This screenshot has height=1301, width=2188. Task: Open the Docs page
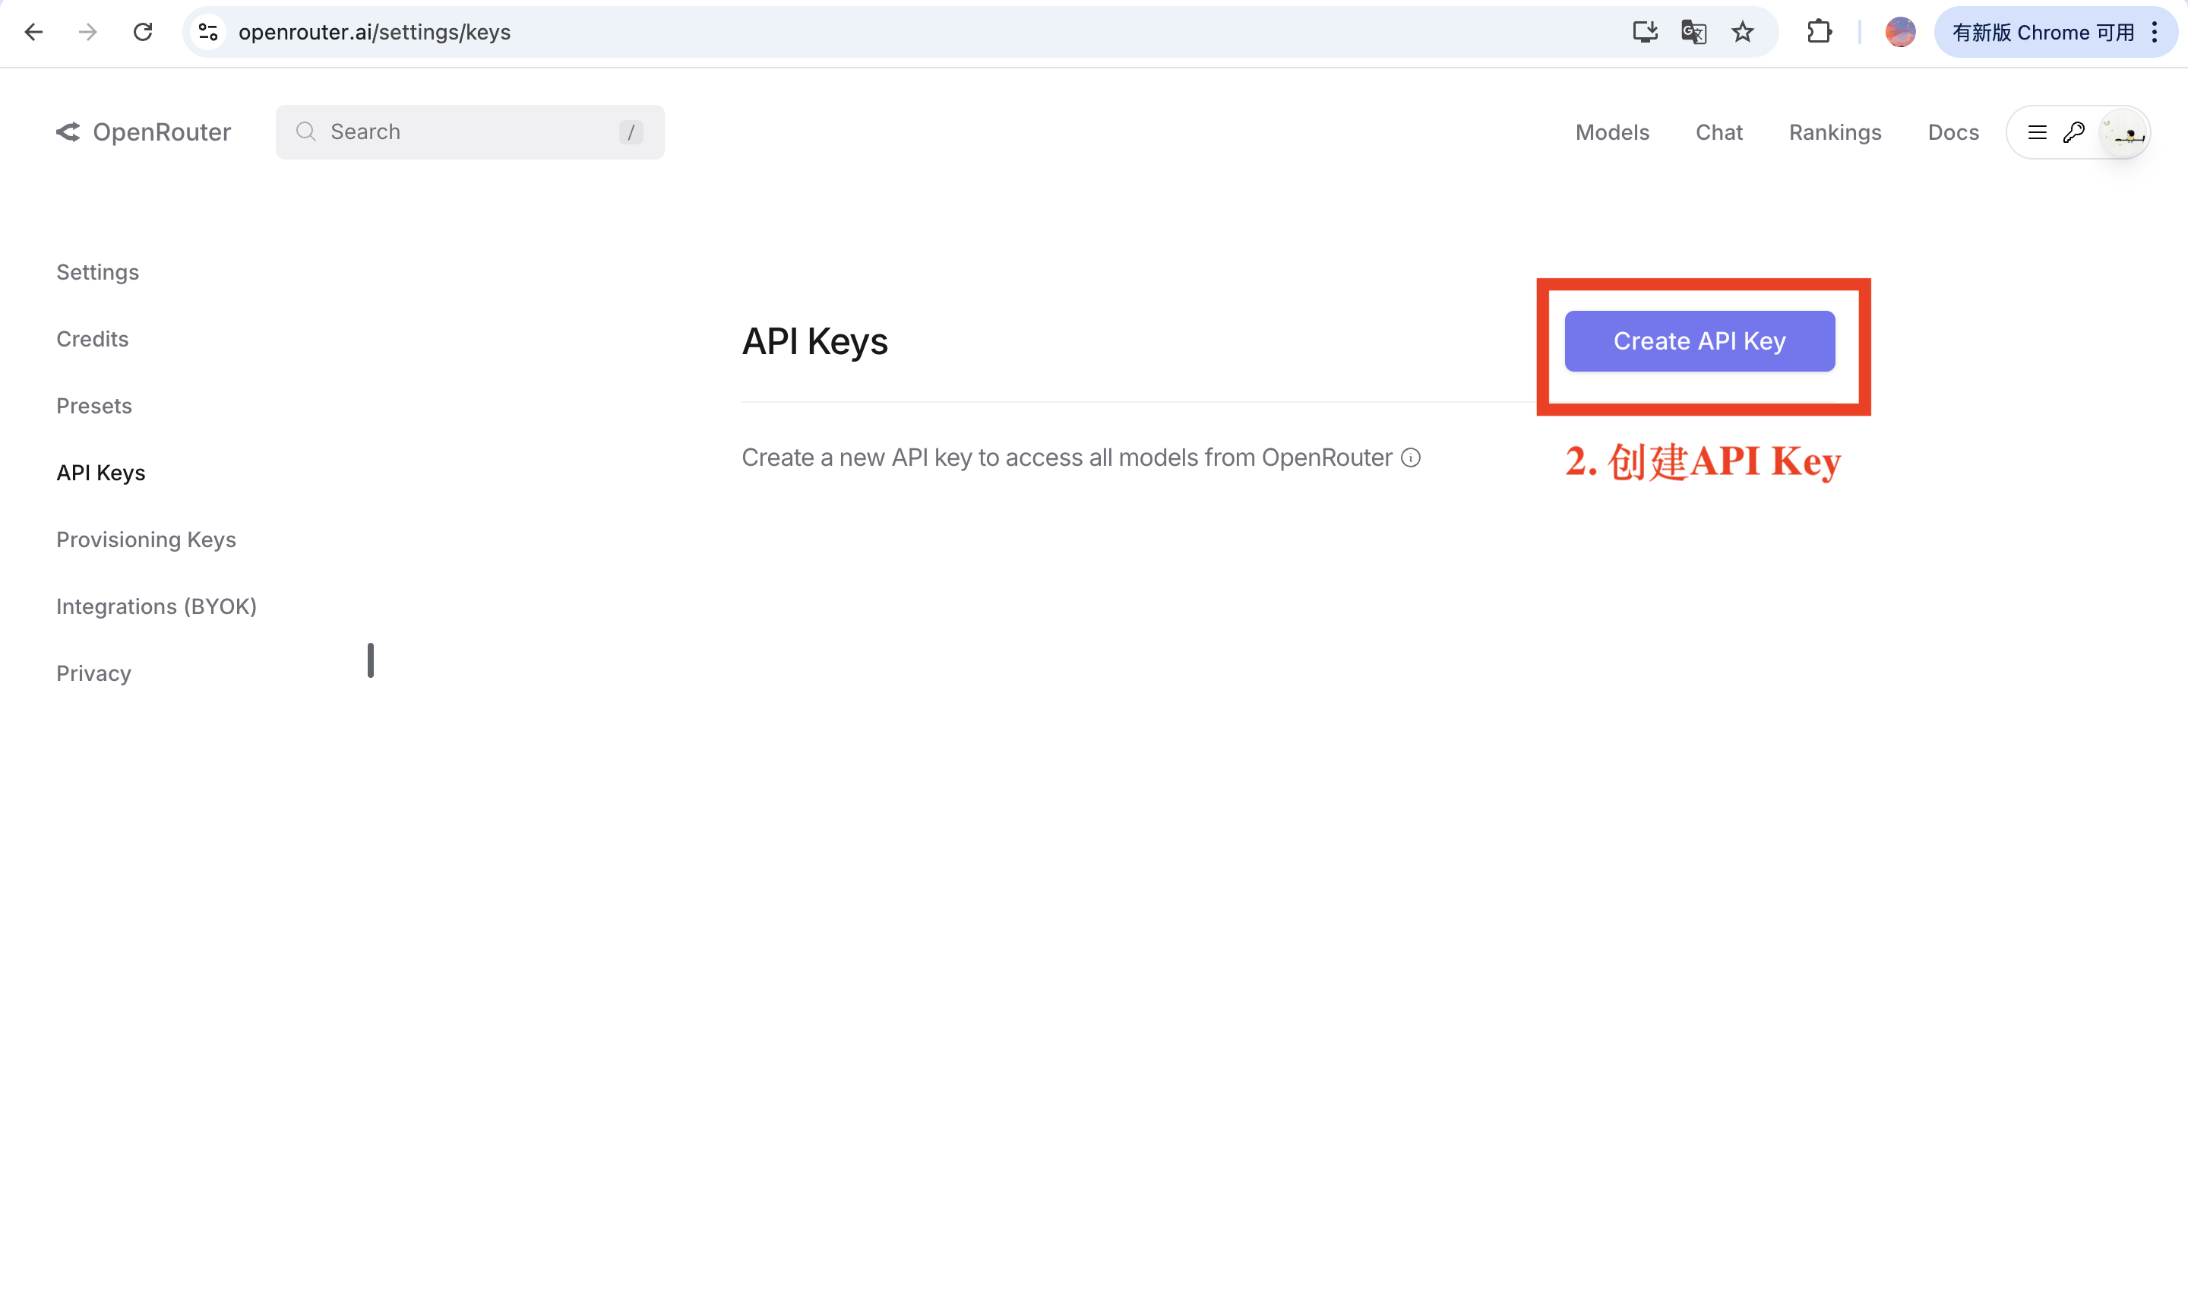tap(1952, 131)
